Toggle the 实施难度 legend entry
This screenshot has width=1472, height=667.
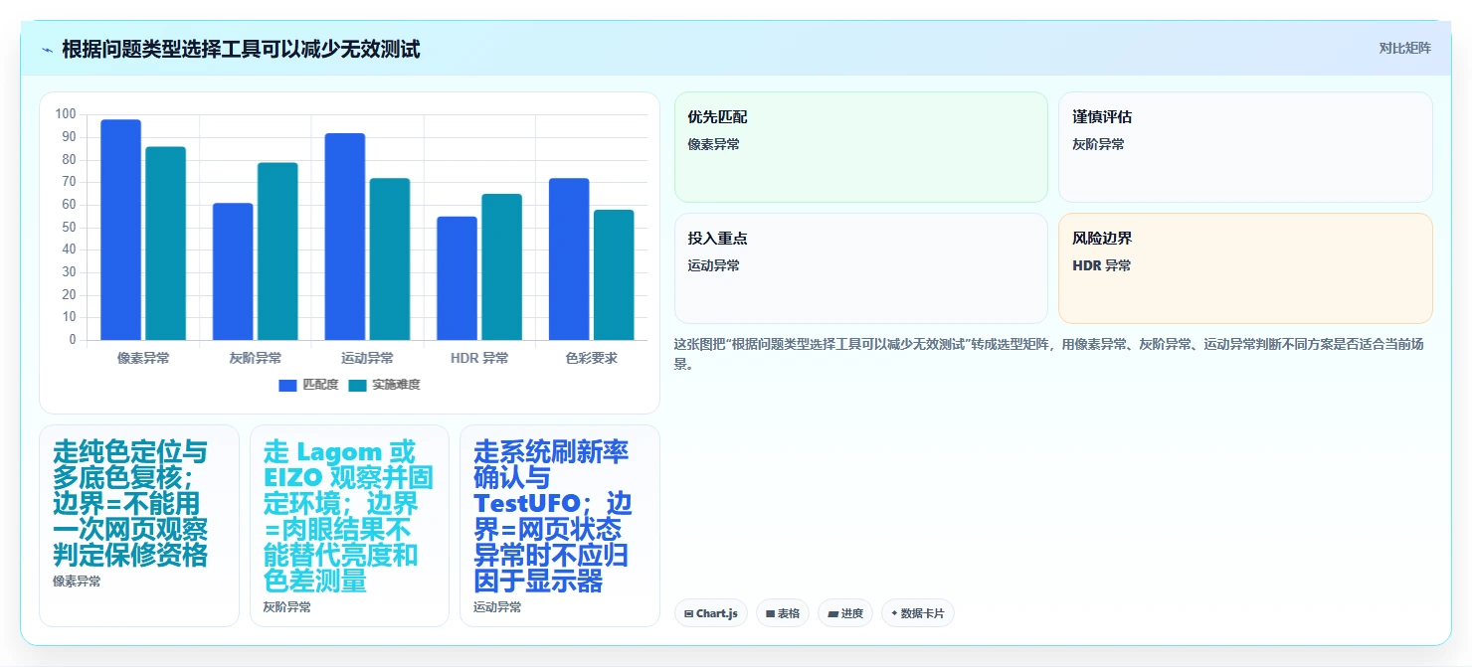click(384, 385)
